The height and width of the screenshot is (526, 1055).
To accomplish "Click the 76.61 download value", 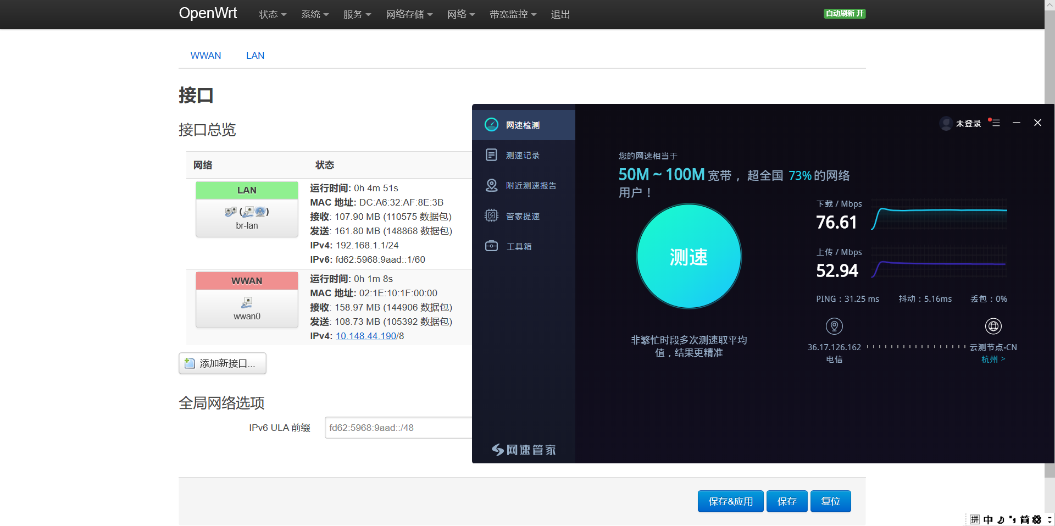I will pyautogui.click(x=836, y=222).
